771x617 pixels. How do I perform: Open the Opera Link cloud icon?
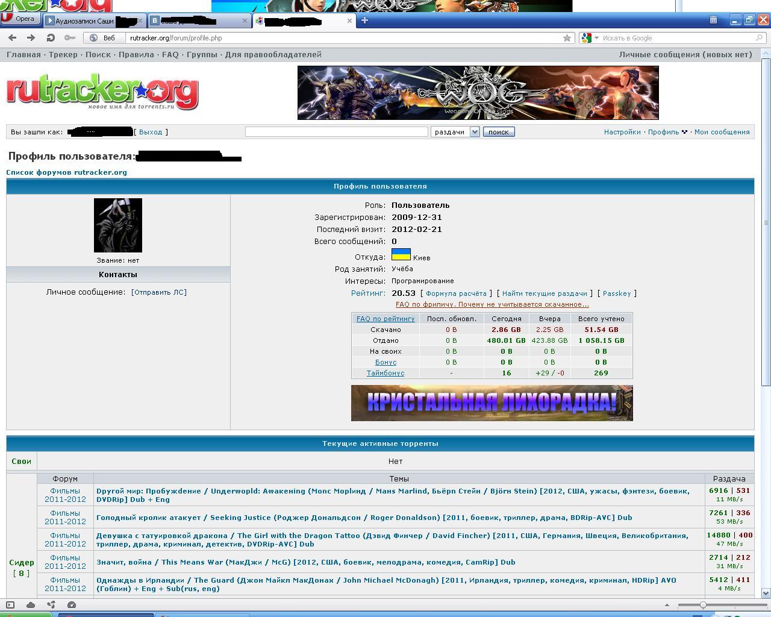[x=31, y=605]
